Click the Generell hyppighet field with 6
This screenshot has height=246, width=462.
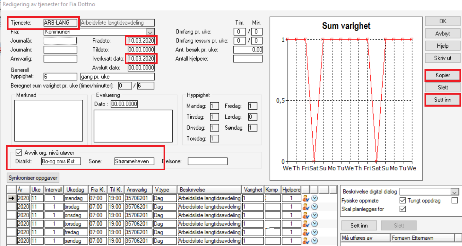(x=60, y=77)
